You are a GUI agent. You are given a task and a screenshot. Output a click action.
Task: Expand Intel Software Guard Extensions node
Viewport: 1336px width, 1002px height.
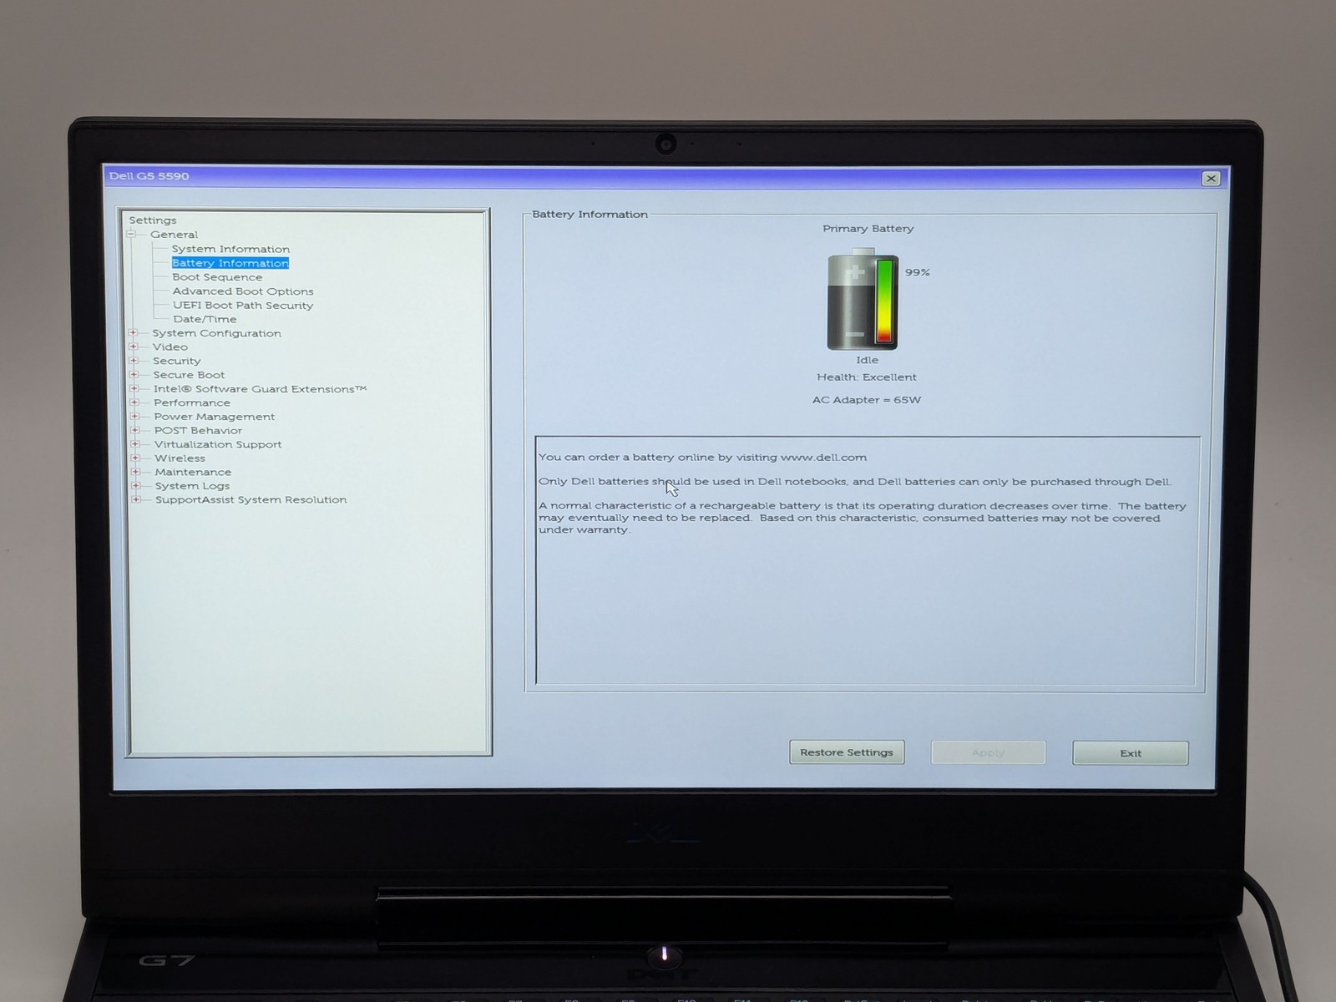134,388
